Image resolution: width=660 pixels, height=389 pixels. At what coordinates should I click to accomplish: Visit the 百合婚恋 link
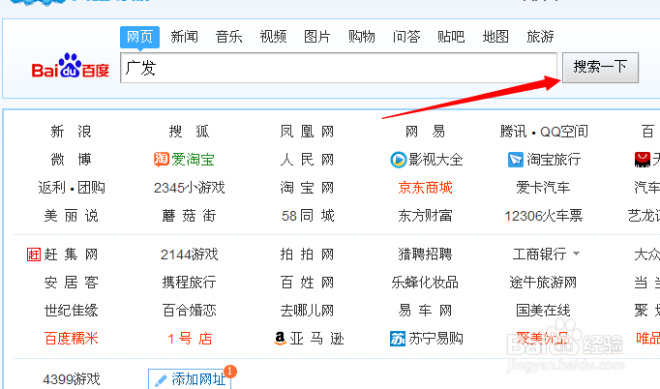coord(189,311)
